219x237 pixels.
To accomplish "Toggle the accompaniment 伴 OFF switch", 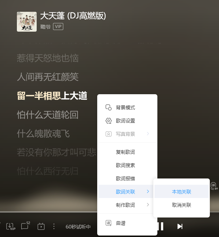I will pos(214,186).
